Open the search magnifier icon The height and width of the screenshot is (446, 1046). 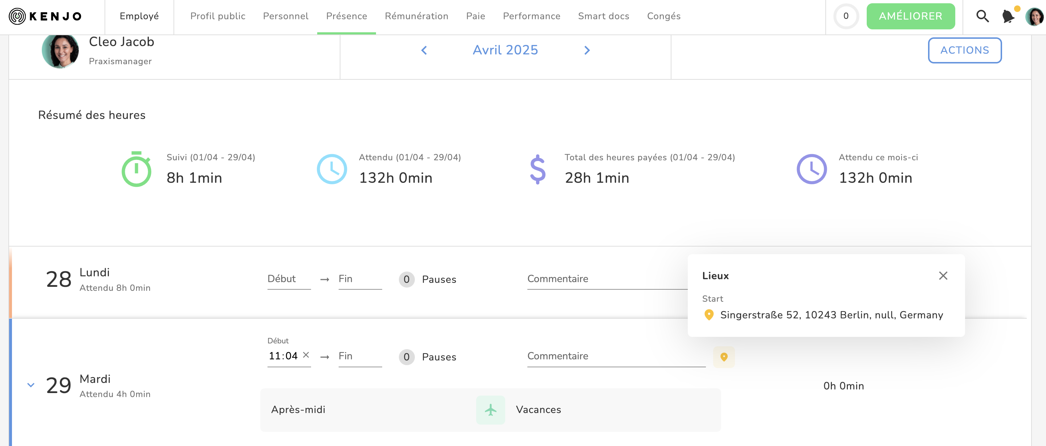[982, 16]
